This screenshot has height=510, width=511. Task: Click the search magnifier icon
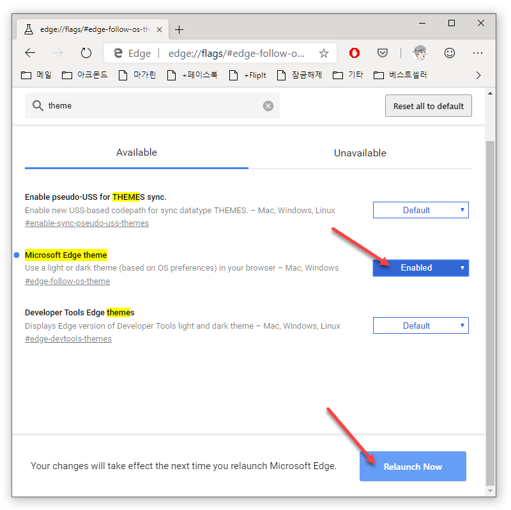click(x=38, y=105)
